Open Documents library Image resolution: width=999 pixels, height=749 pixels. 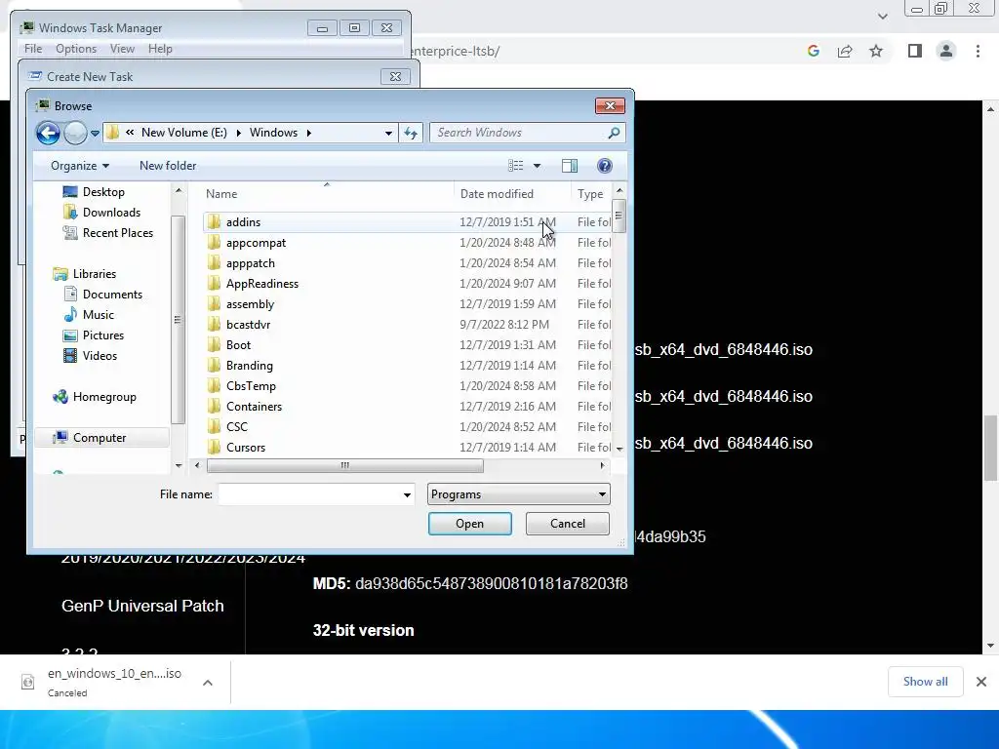103,295
